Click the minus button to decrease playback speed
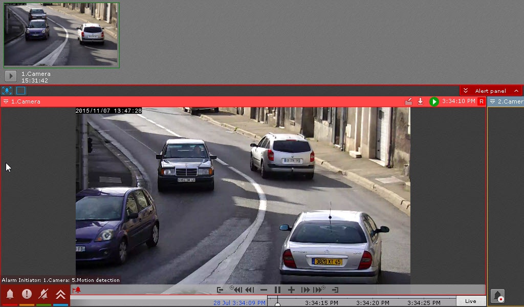Image resolution: width=524 pixels, height=307 pixels. [x=264, y=290]
